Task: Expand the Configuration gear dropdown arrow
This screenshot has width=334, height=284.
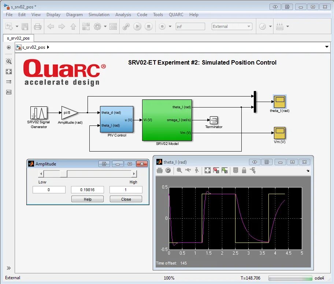Action: pos(105,26)
